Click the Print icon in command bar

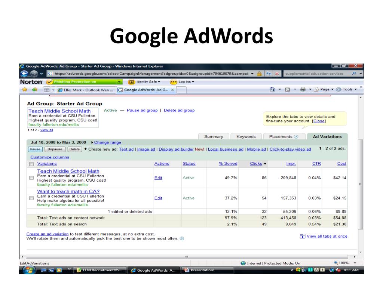[x=303, y=89]
